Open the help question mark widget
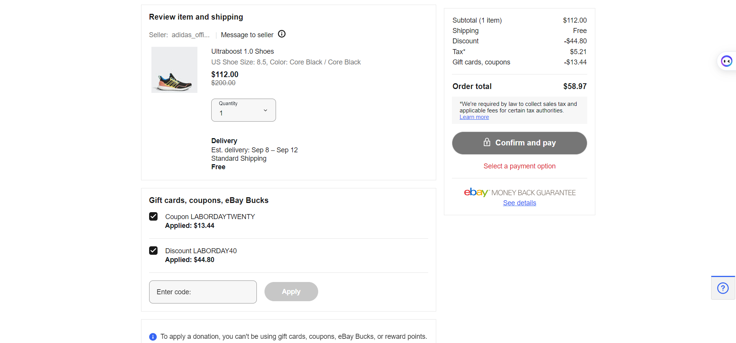736x343 pixels. 723,288
